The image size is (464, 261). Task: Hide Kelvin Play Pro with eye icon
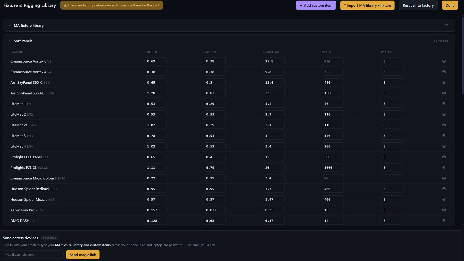tap(444, 210)
